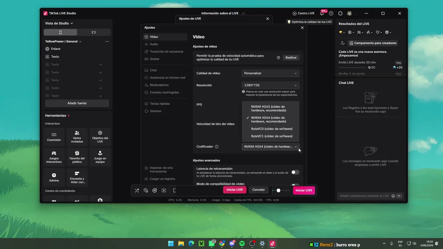Open the Objetivo del LIVE tool
443x249 pixels.
pos(100,137)
